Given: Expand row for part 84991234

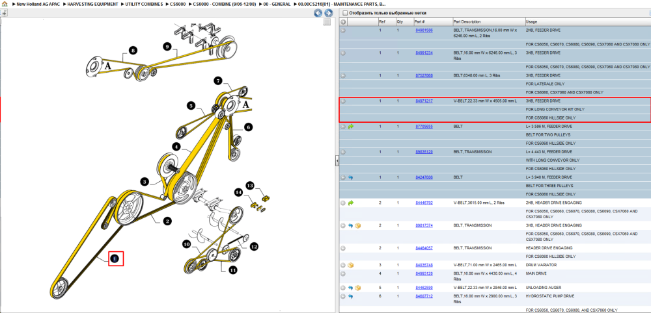Looking at the screenshot, I should tap(343, 53).
